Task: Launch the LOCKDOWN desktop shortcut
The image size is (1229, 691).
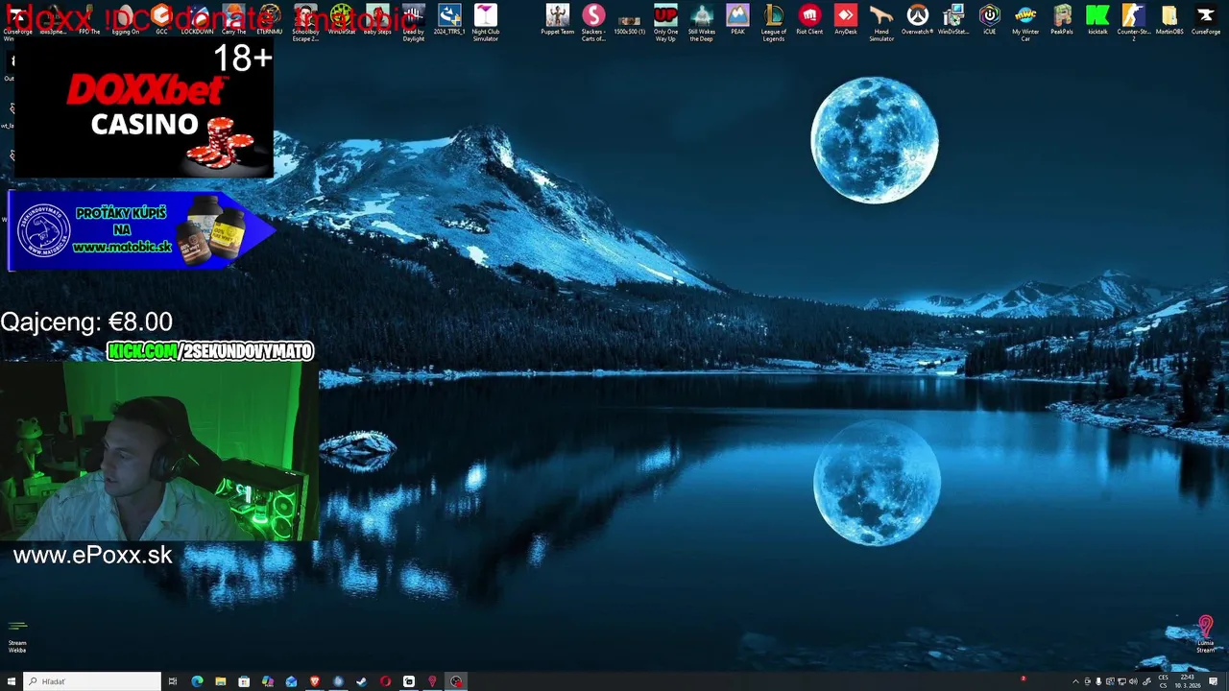Action: point(197,19)
